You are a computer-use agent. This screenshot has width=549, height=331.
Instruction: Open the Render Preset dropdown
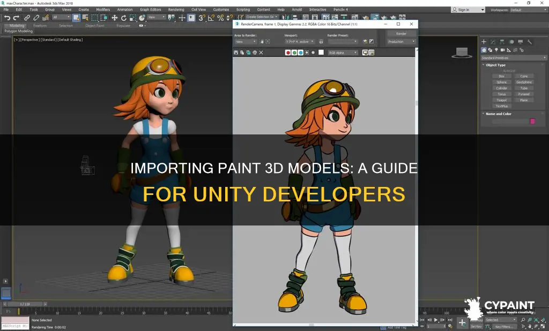point(343,42)
